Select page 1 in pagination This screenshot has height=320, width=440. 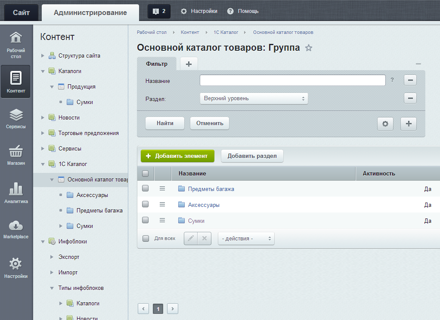coord(158,309)
